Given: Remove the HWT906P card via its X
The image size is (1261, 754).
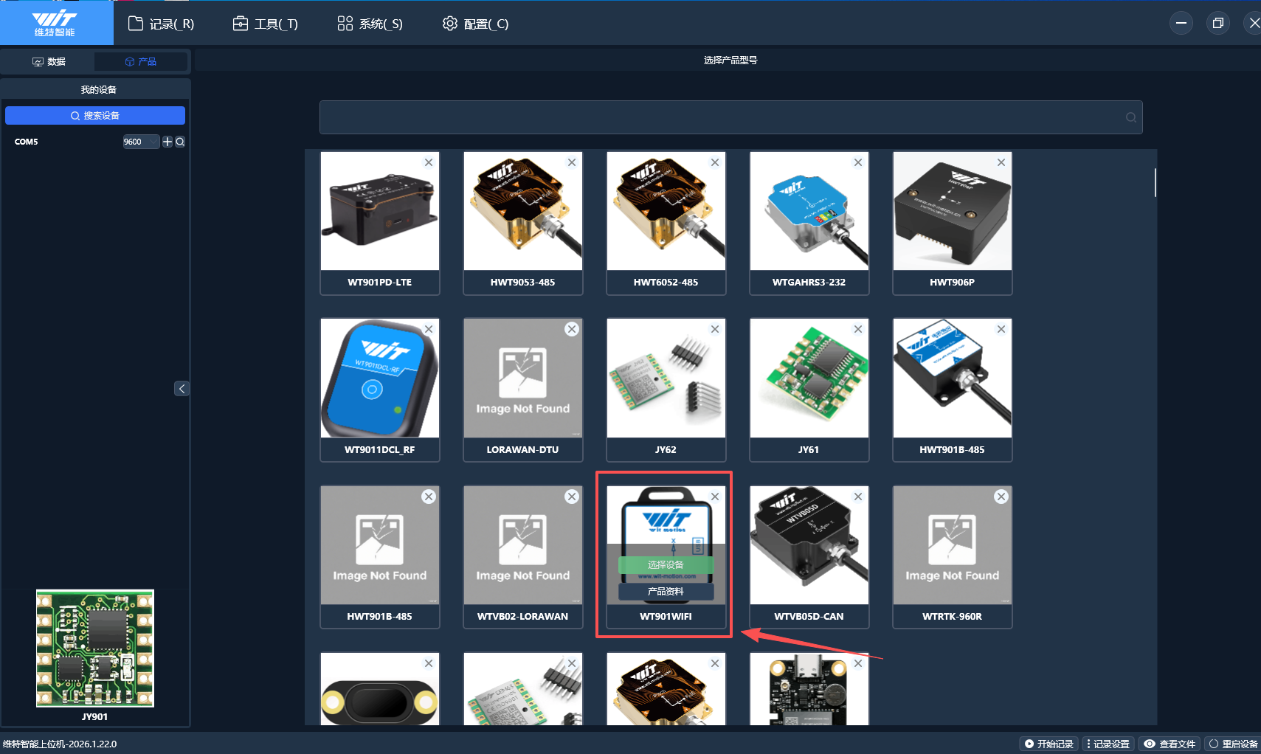Looking at the screenshot, I should [x=1001, y=162].
